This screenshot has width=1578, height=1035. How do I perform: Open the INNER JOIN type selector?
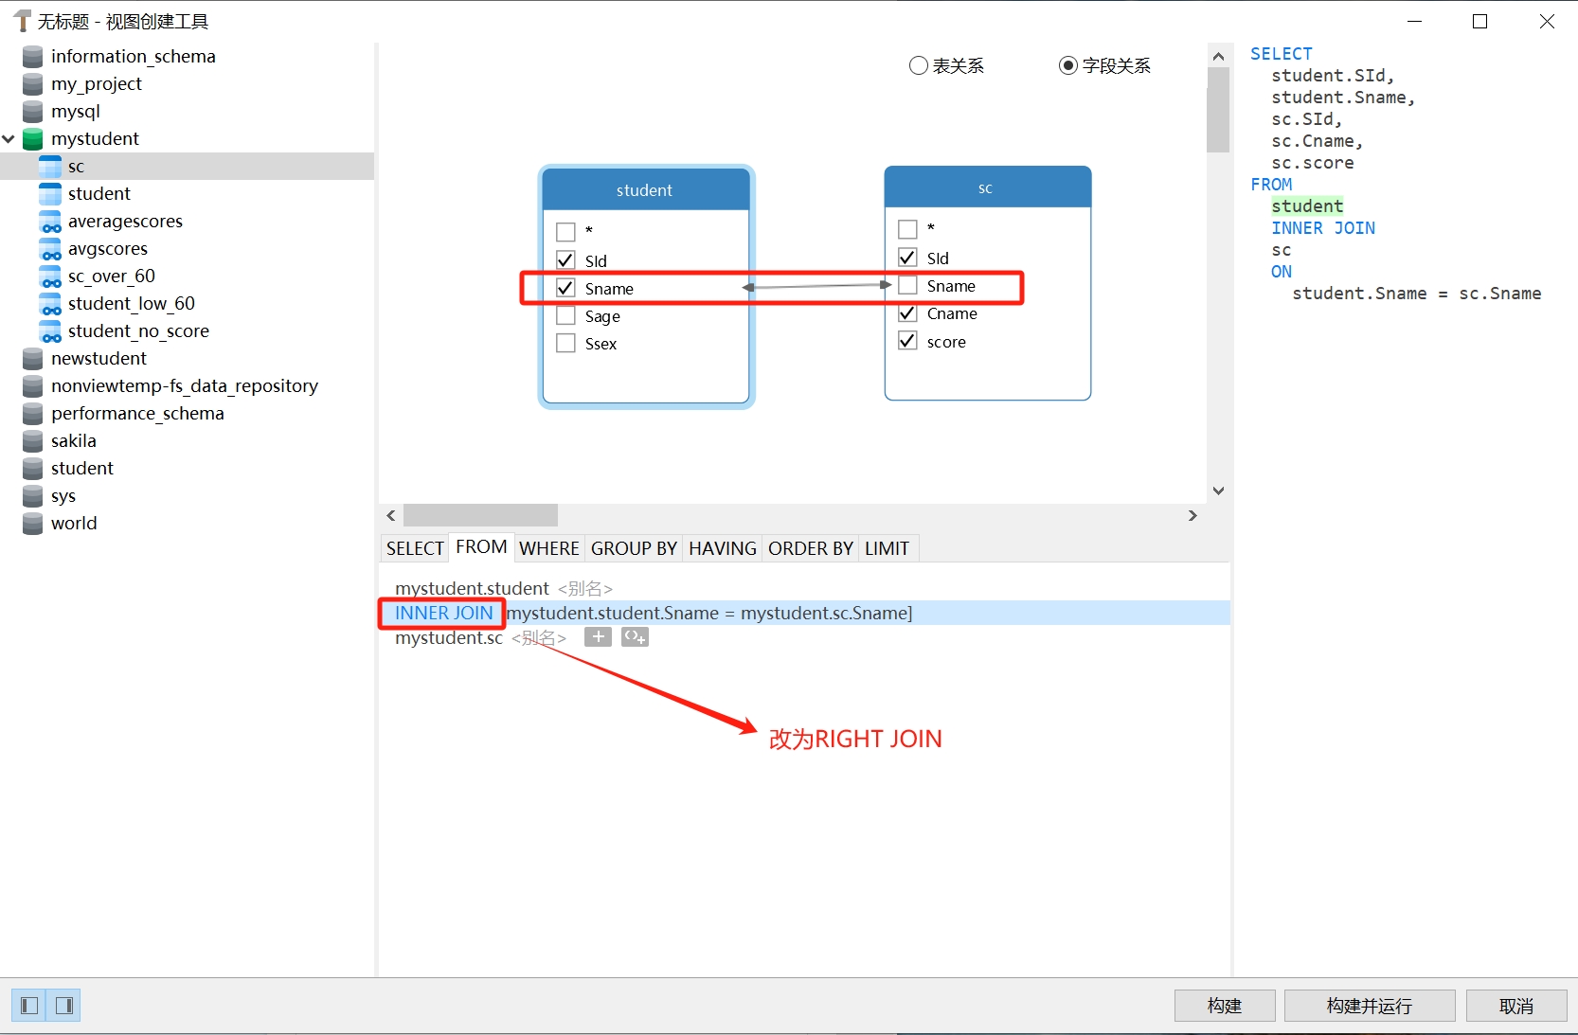click(x=443, y=614)
